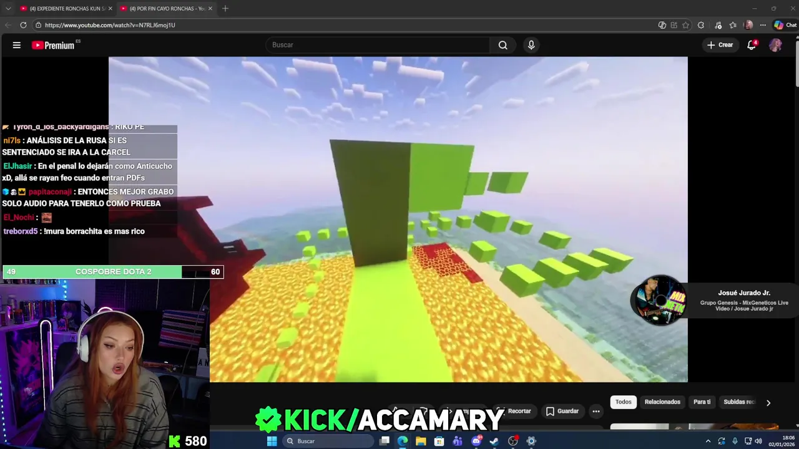Open the YouTube hamburger guide menu
The image size is (799, 449).
(x=17, y=45)
